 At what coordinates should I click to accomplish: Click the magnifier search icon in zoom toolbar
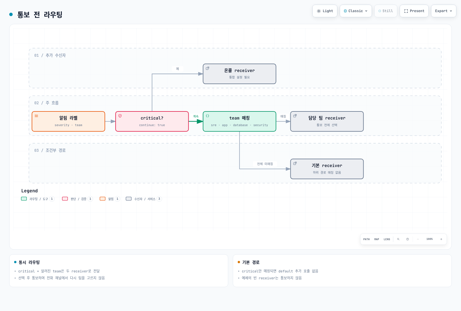(398, 239)
